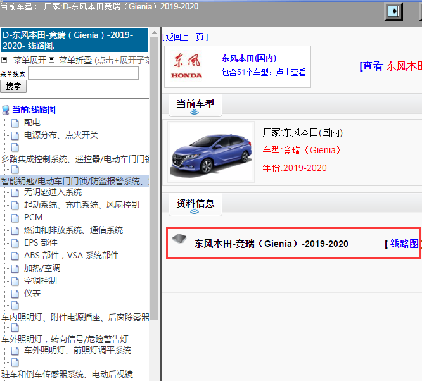This screenshot has height=381, width=422.
Task: Click the arrow icon button at top right
Action: (x=393, y=11)
